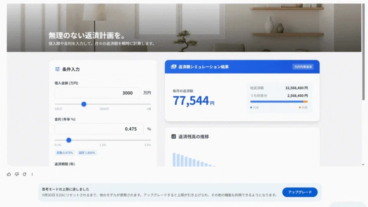Click the アップグレード button
Image resolution: width=368 pixels, height=207 pixels.
tap(300, 192)
